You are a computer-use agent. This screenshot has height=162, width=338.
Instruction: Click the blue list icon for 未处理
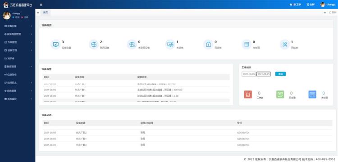312,94
